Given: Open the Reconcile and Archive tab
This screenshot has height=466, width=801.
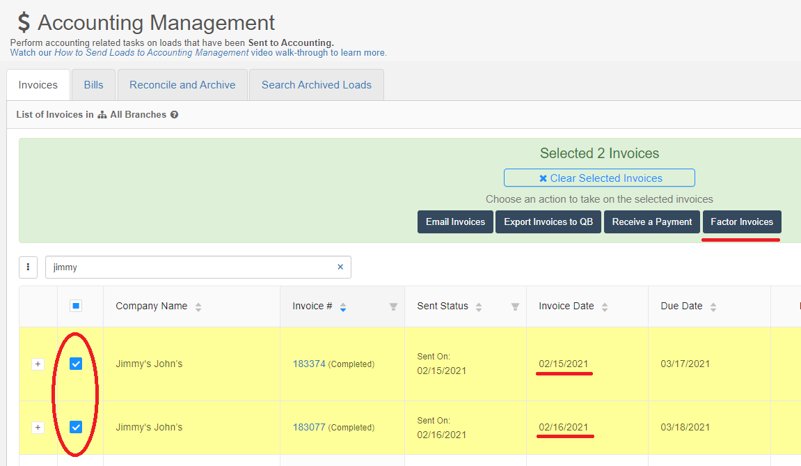Looking at the screenshot, I should (x=182, y=85).
